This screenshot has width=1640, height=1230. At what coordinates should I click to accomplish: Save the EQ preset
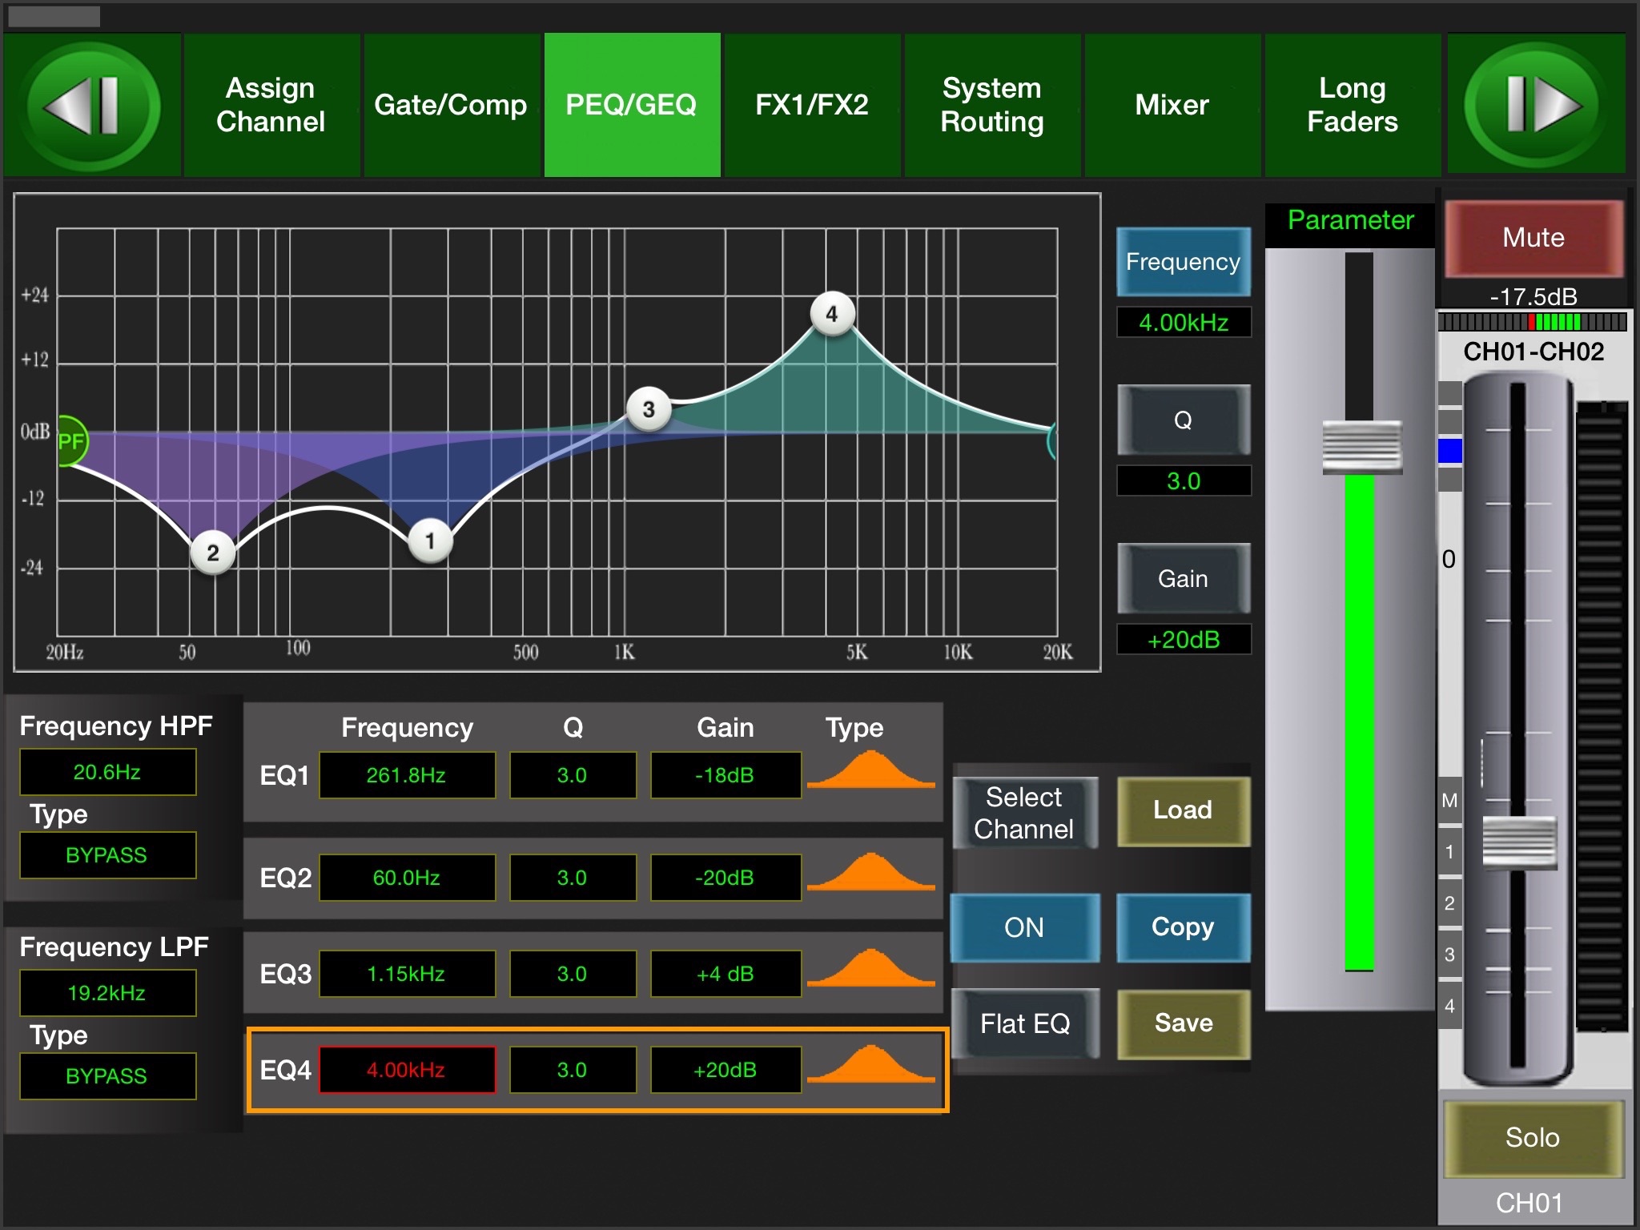click(1184, 1023)
